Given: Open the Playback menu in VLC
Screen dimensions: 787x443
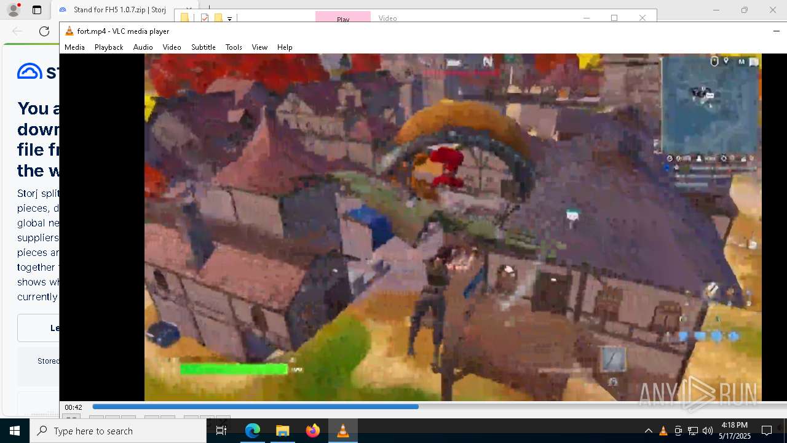Looking at the screenshot, I should tap(109, 47).
